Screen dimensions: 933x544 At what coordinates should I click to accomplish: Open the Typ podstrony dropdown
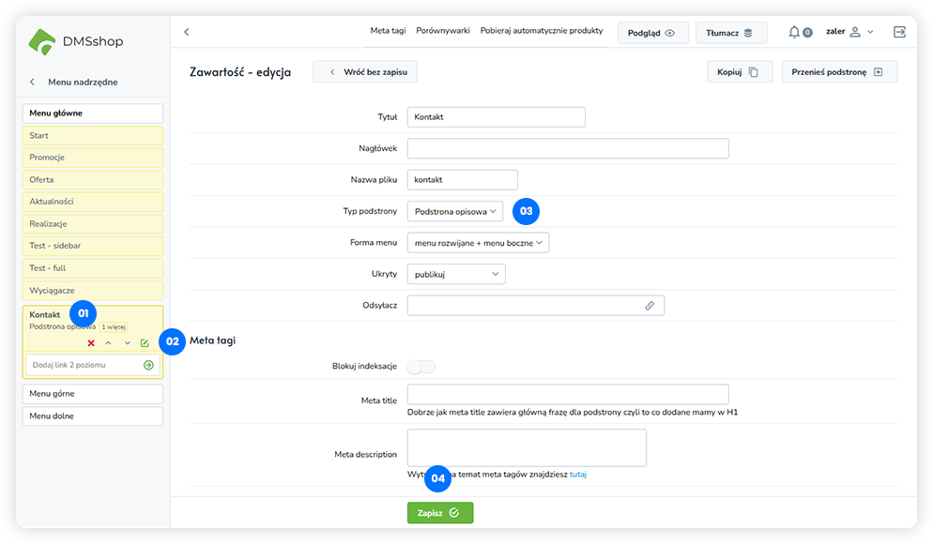click(455, 212)
